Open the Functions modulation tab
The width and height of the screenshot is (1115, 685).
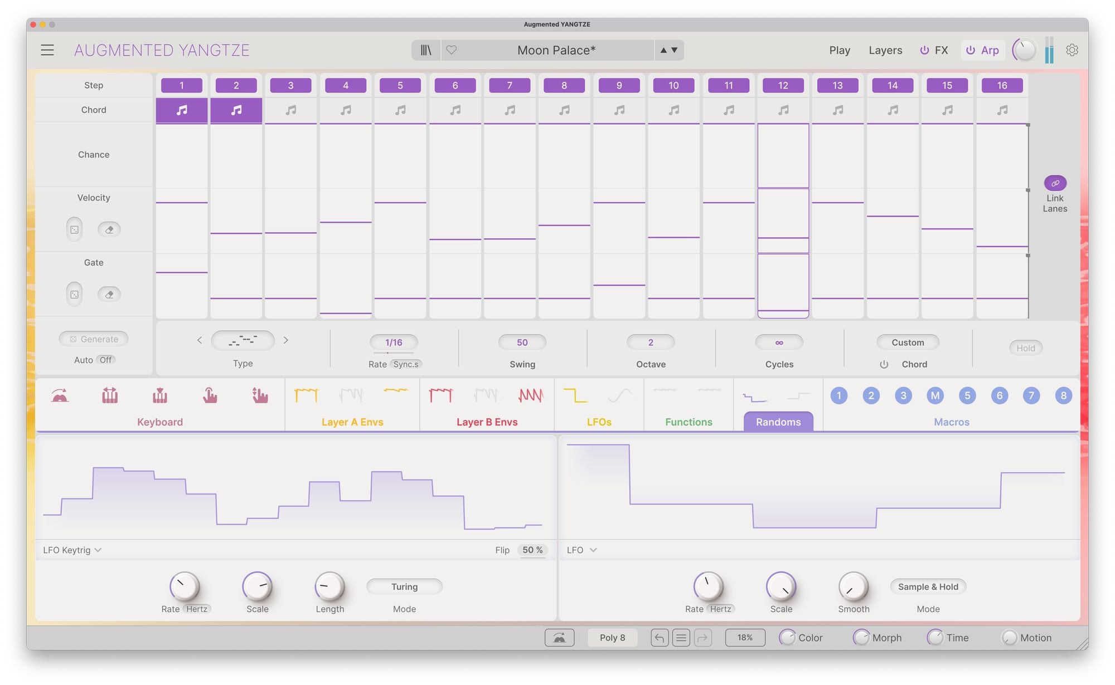[689, 422]
